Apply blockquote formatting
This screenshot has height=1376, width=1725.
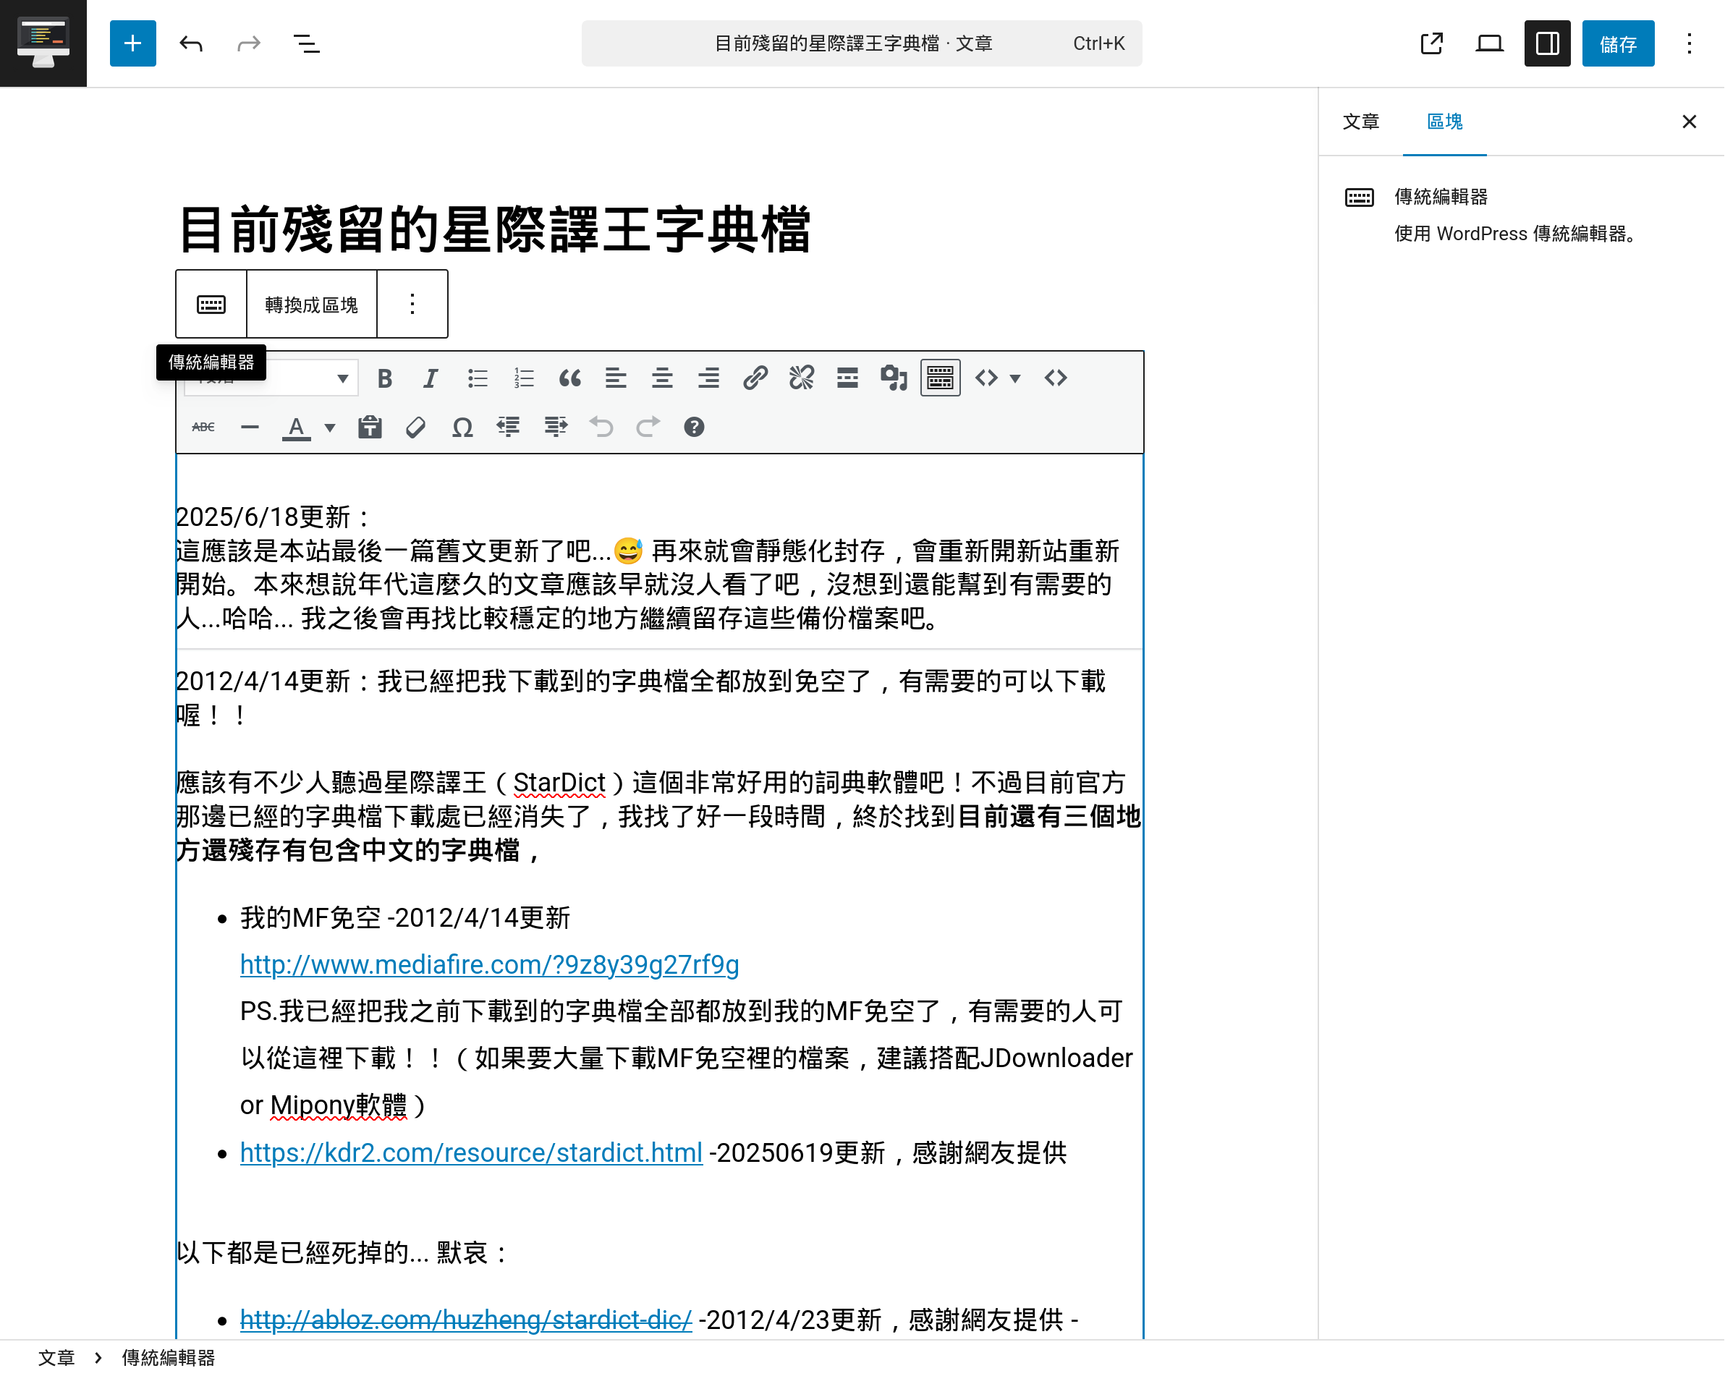(569, 378)
